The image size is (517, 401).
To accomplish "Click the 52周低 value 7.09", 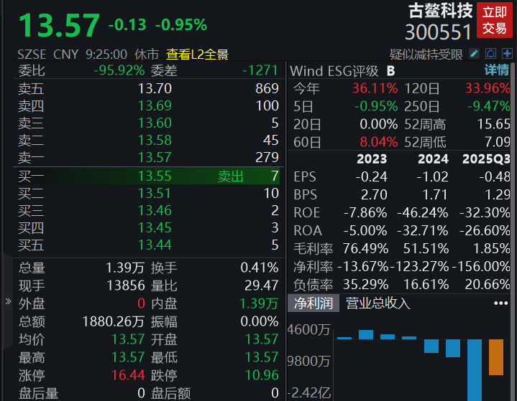I will 498,142.
